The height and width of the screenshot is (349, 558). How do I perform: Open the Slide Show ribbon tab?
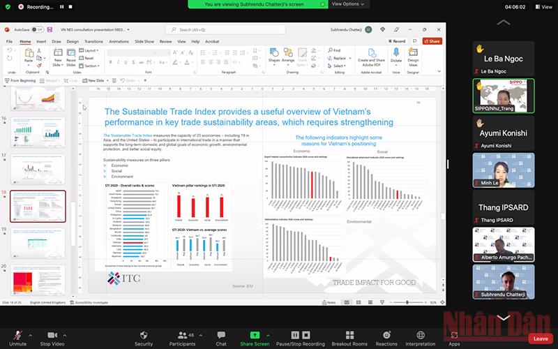144,41
